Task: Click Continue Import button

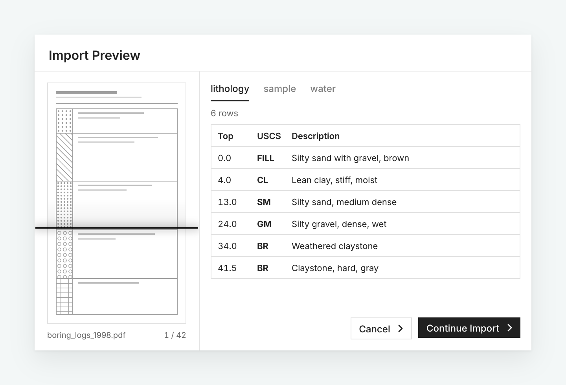Action: pos(469,328)
